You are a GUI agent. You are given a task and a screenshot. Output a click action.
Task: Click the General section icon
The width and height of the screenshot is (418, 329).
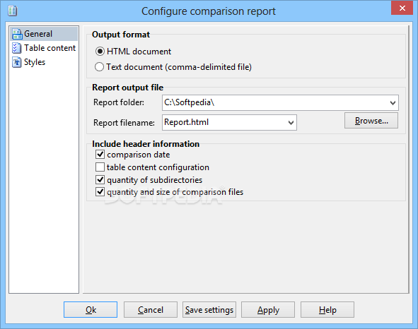(x=17, y=34)
